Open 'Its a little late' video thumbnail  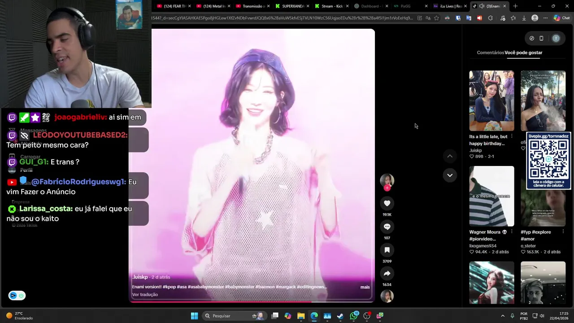coord(491,100)
